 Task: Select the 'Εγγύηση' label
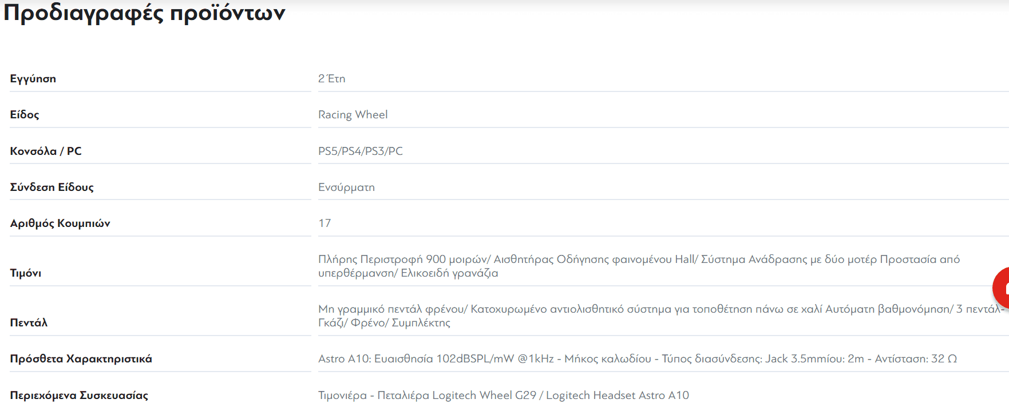click(33, 79)
